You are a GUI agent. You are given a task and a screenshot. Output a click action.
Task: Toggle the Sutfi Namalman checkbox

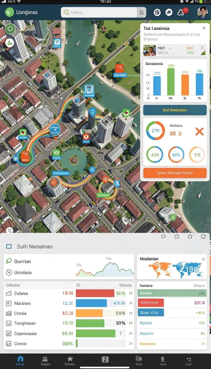pyautogui.click(x=9, y=247)
